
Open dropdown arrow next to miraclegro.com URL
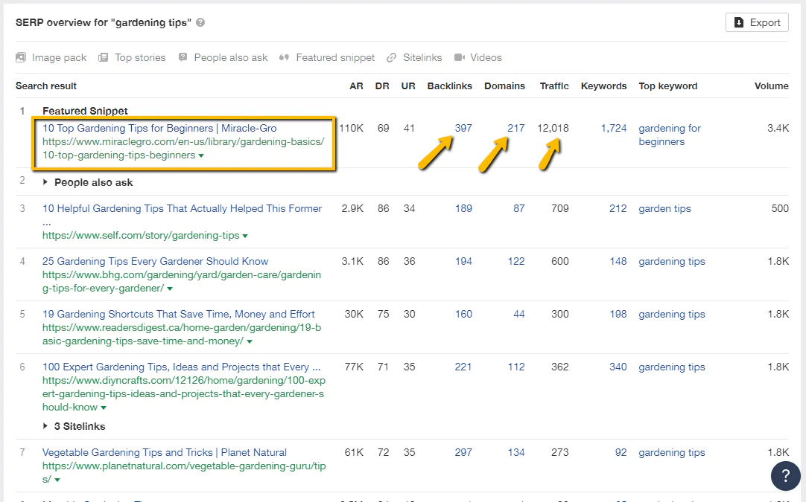tap(201, 155)
